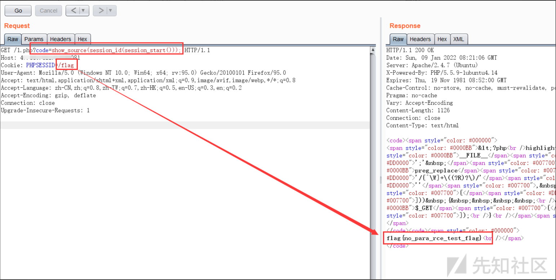
Task: Click the HTTP/1.1 200 OK status line
Action: (x=410, y=50)
